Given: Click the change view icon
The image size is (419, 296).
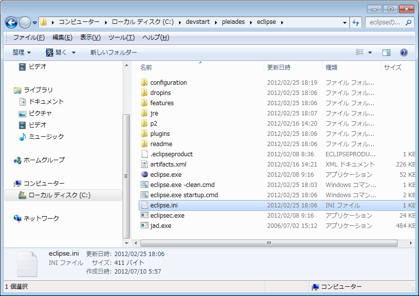Looking at the screenshot, I should [359, 52].
